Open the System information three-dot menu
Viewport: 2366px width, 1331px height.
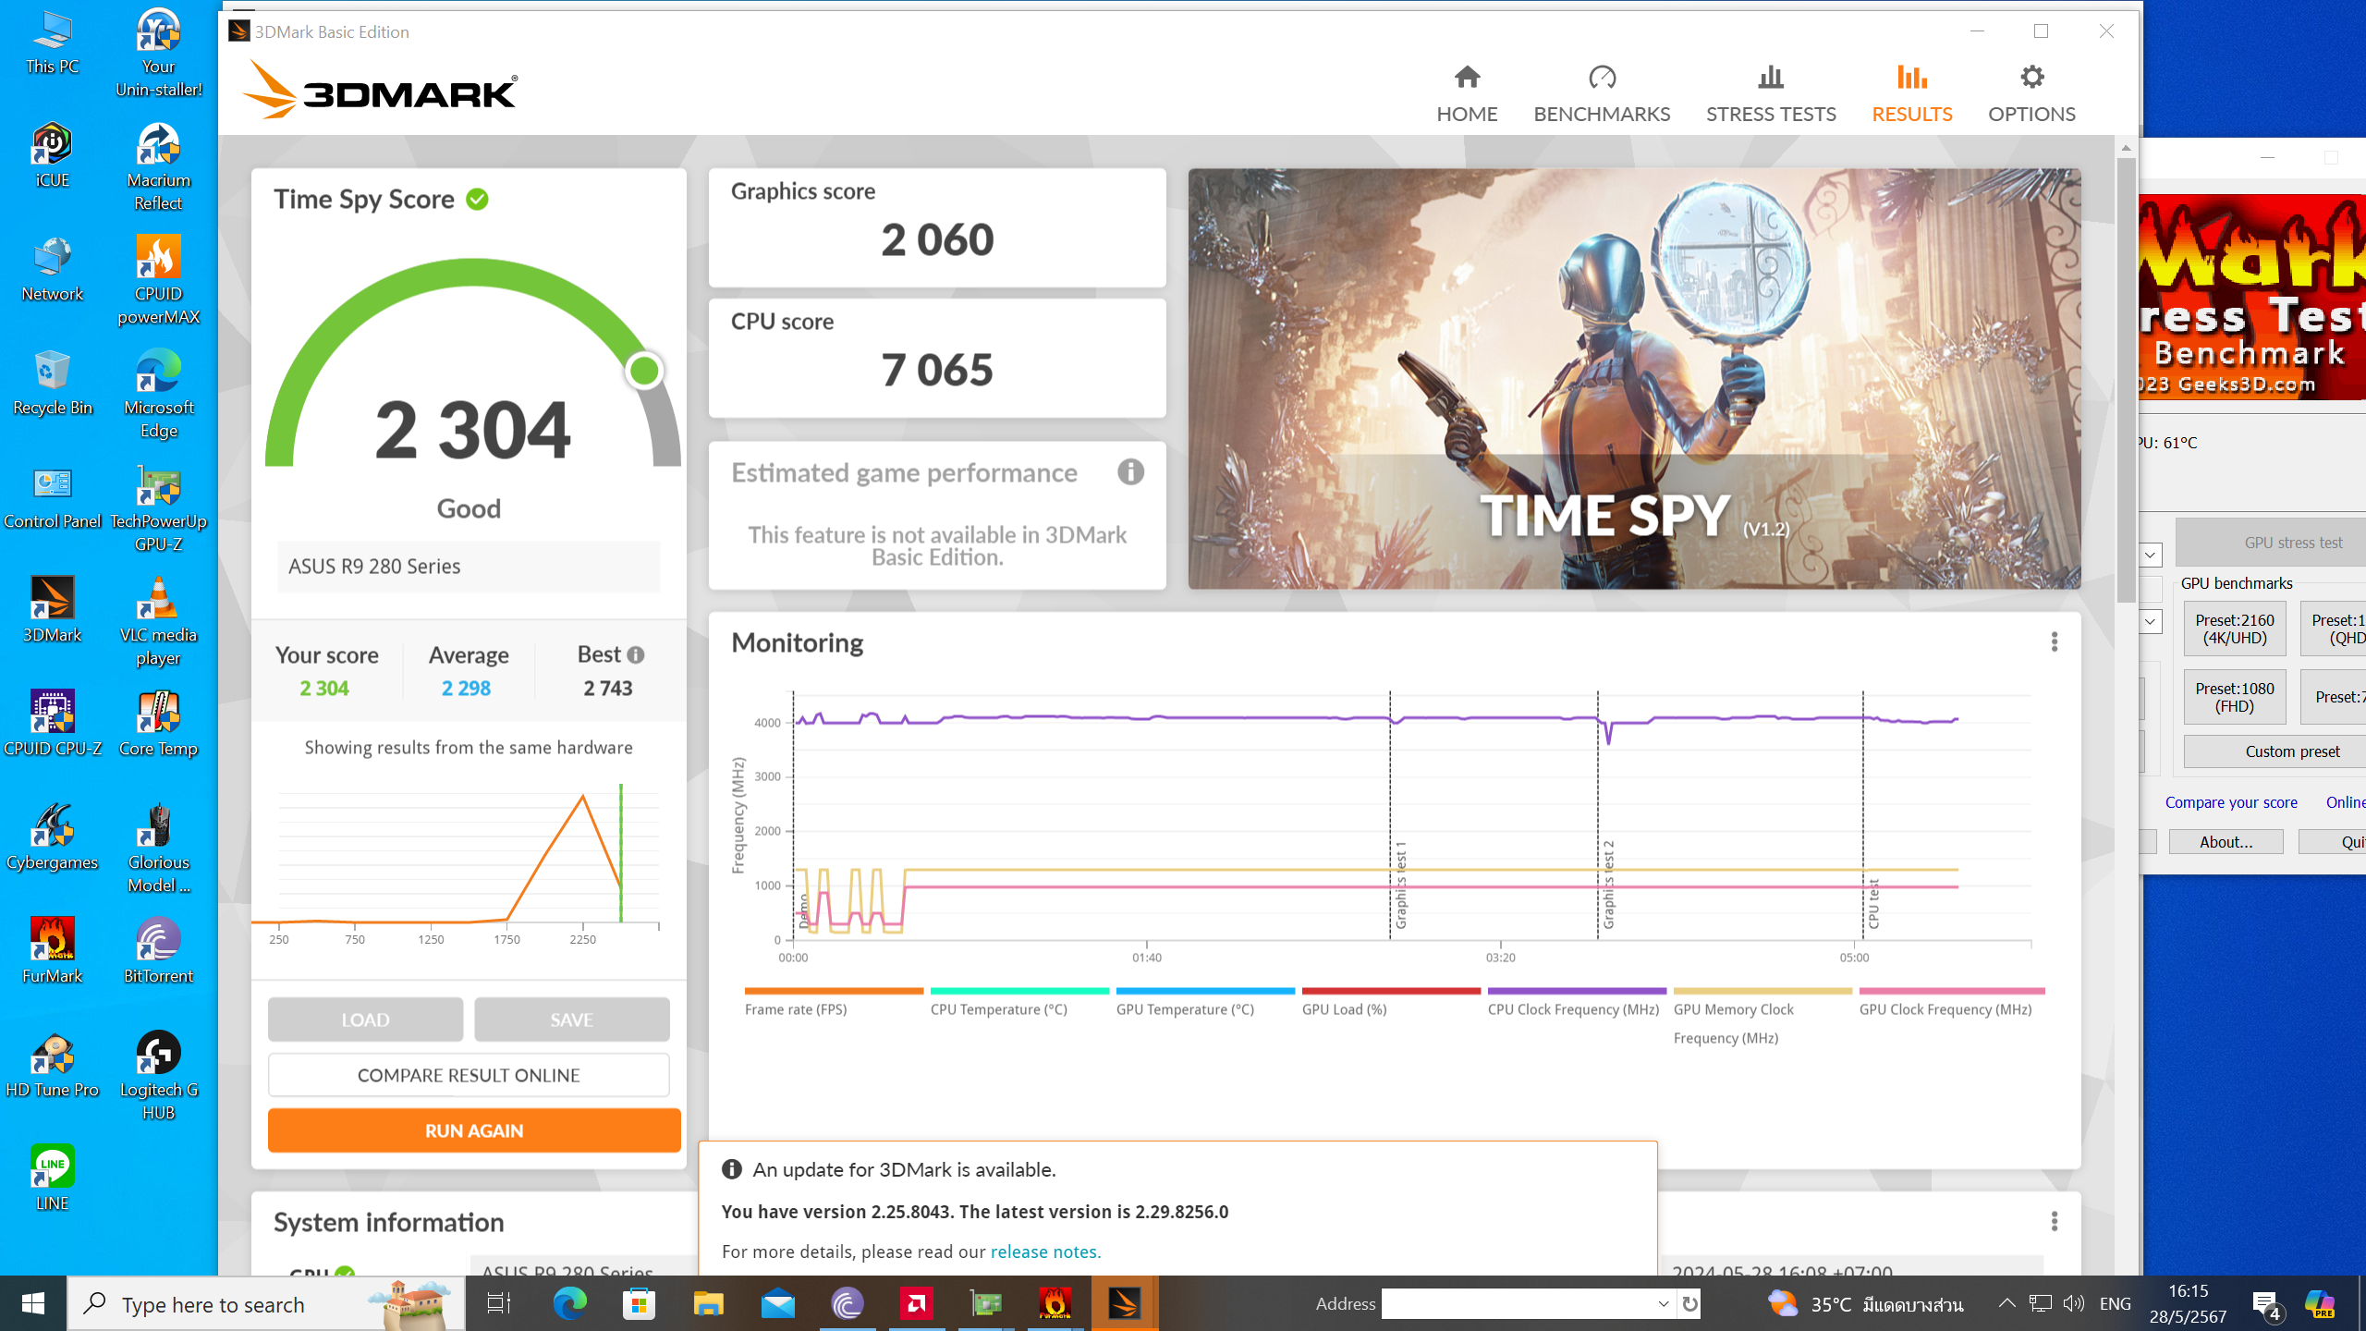(2054, 1222)
